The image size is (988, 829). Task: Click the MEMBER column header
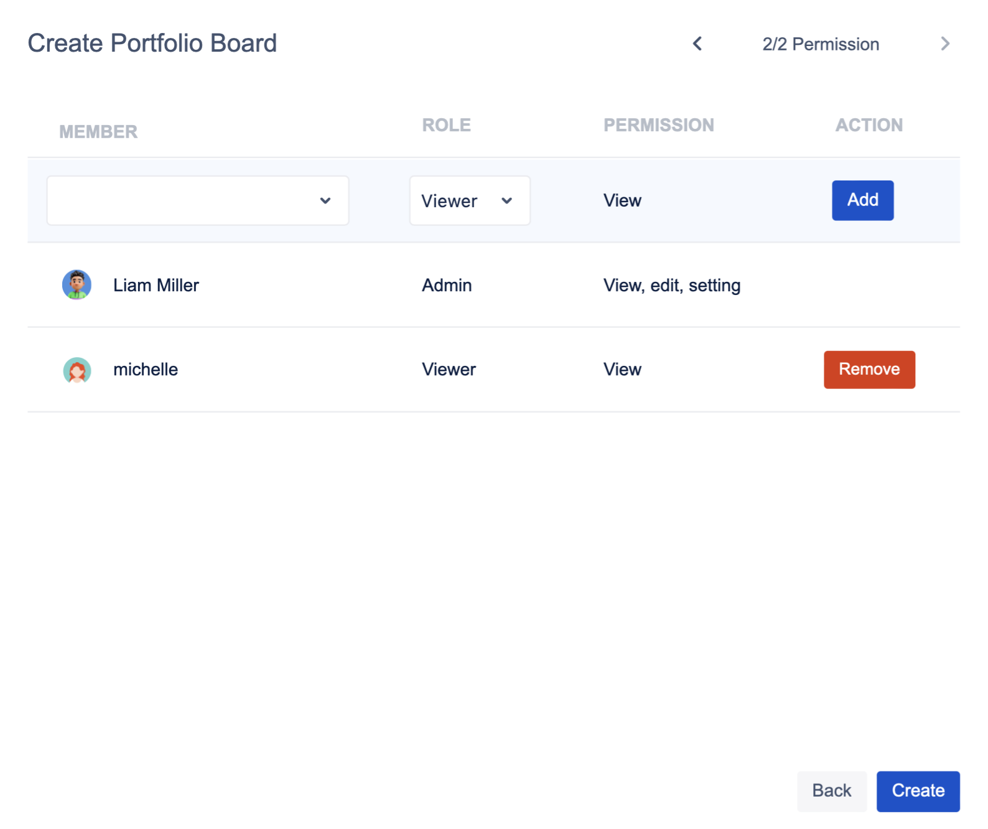pyautogui.click(x=98, y=132)
